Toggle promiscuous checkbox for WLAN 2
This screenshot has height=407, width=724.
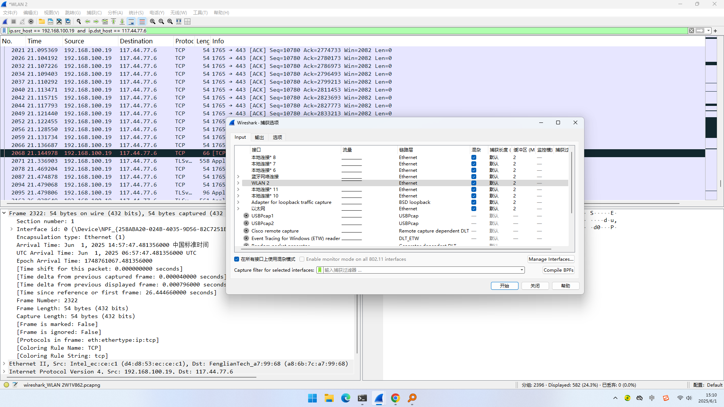[x=474, y=183]
